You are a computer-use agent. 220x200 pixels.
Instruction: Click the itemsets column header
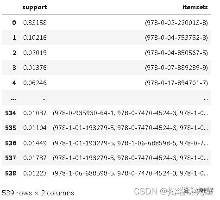195,7
